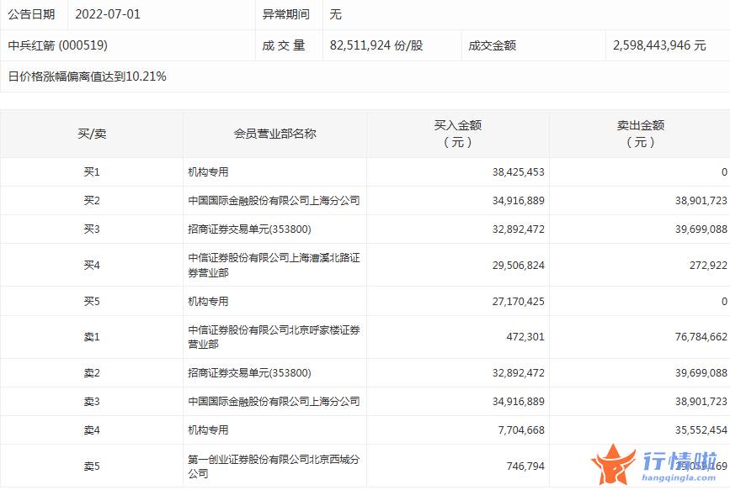The width and height of the screenshot is (730, 490).
Task: Click the 会员营业部名称 column header
Action: click(274, 134)
